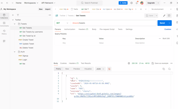Viewport: 178px width, 109px height.
Task: Click the Invite button
Action: click(123, 3)
